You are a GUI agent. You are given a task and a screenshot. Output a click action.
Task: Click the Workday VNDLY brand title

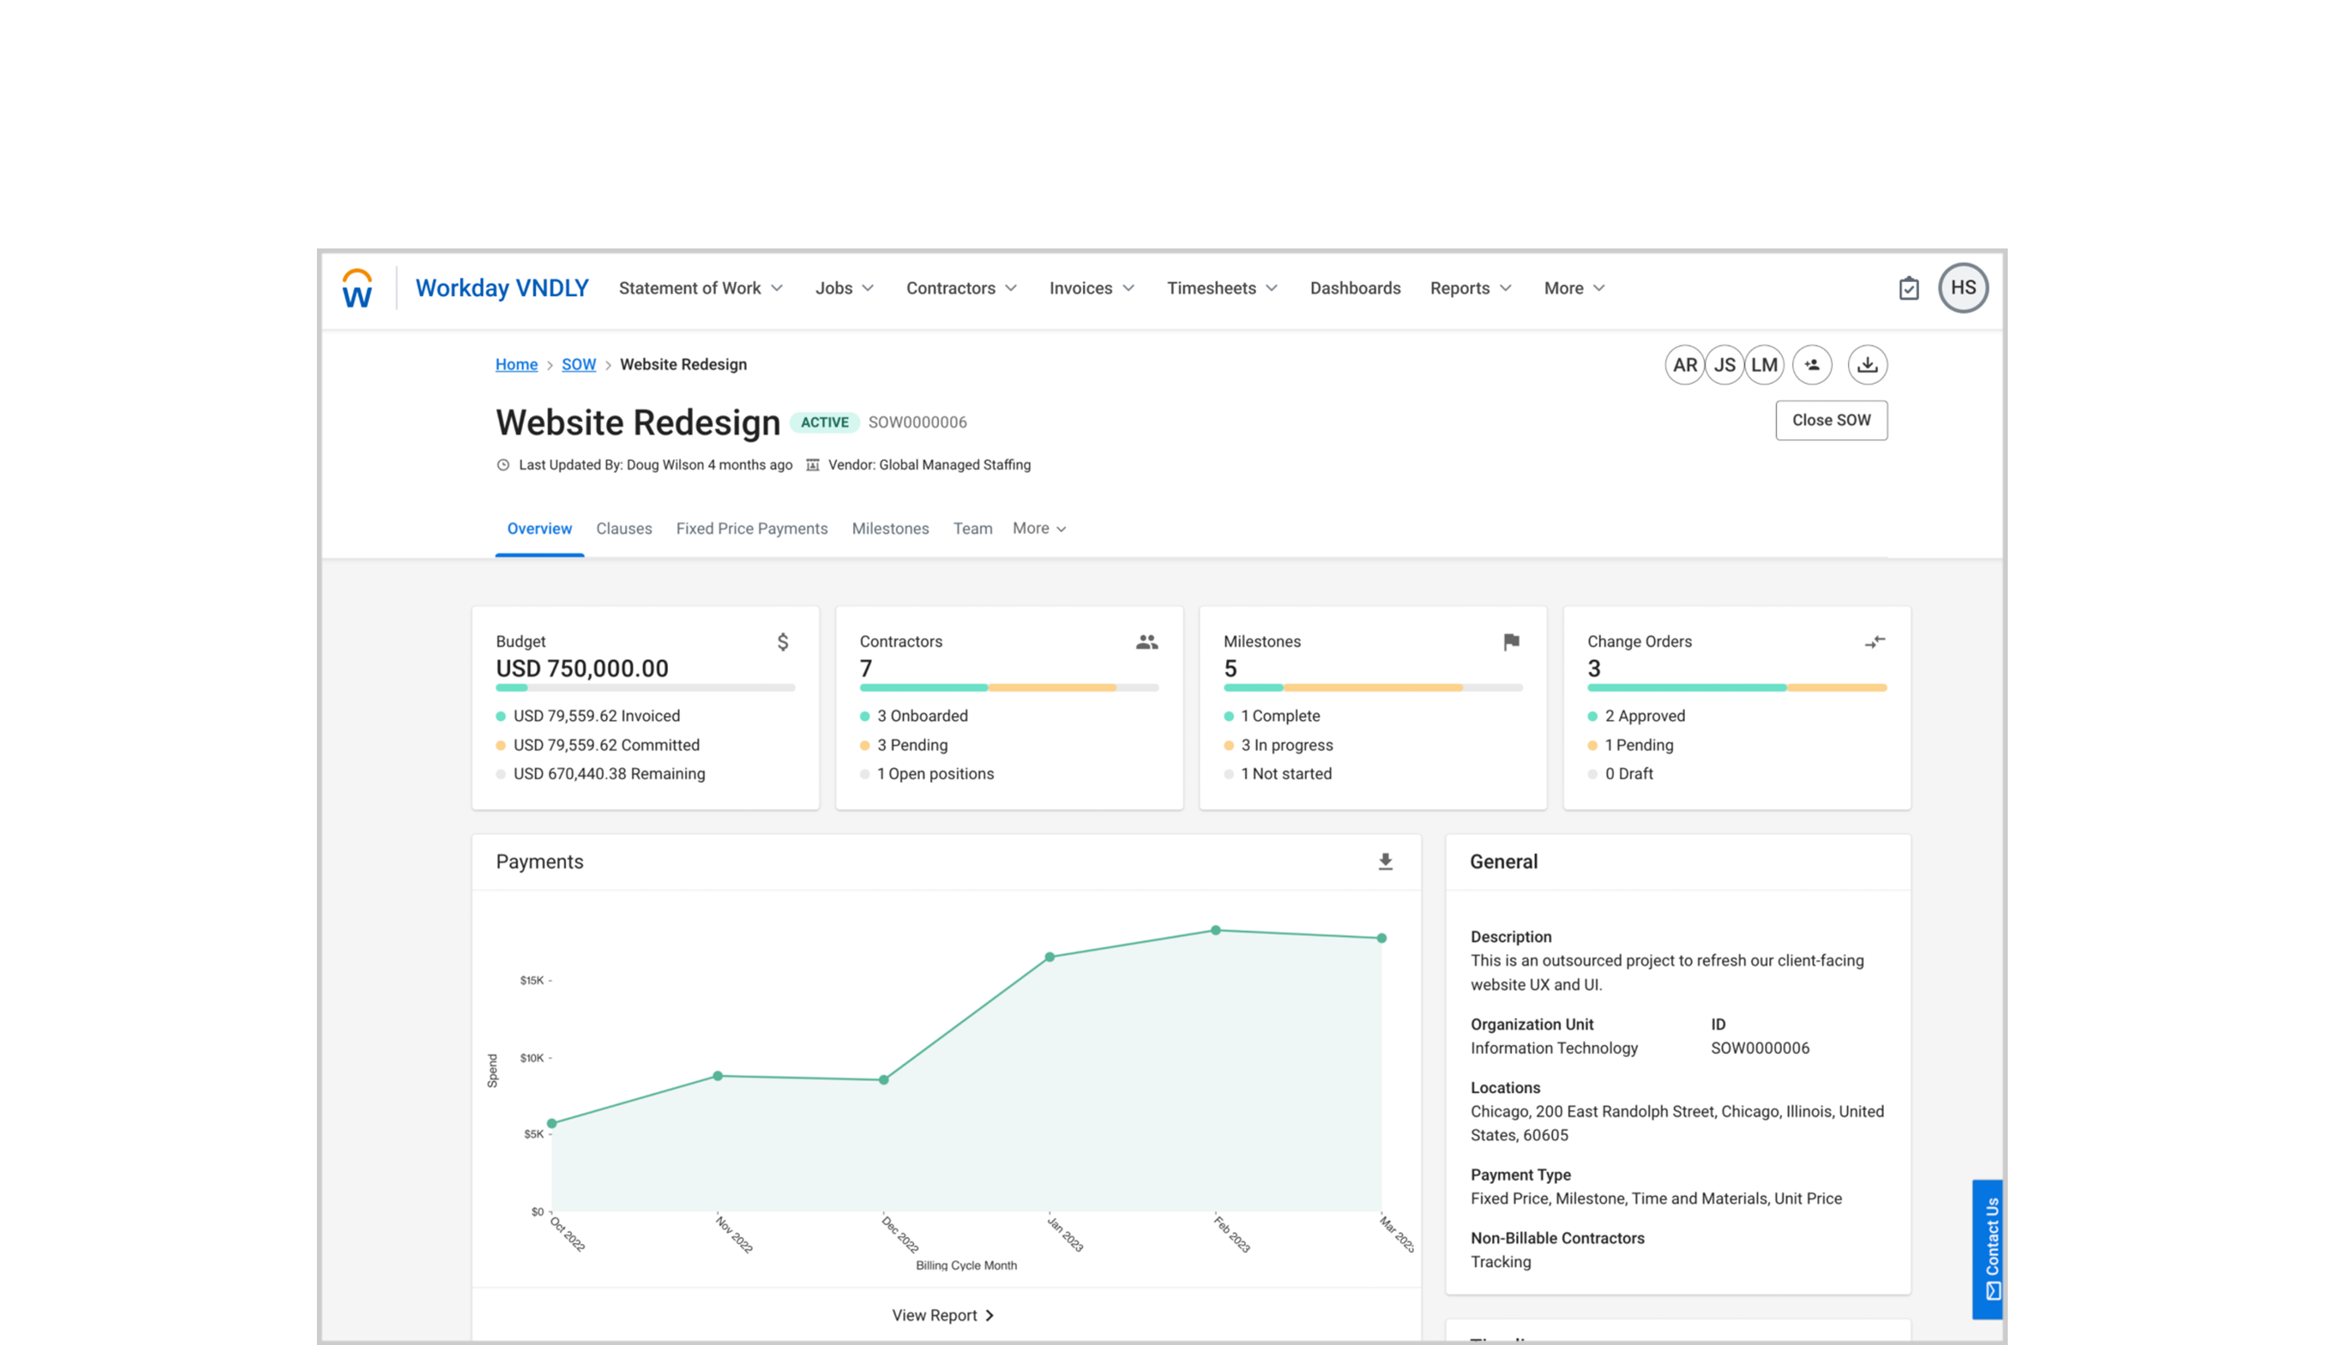pos(502,289)
